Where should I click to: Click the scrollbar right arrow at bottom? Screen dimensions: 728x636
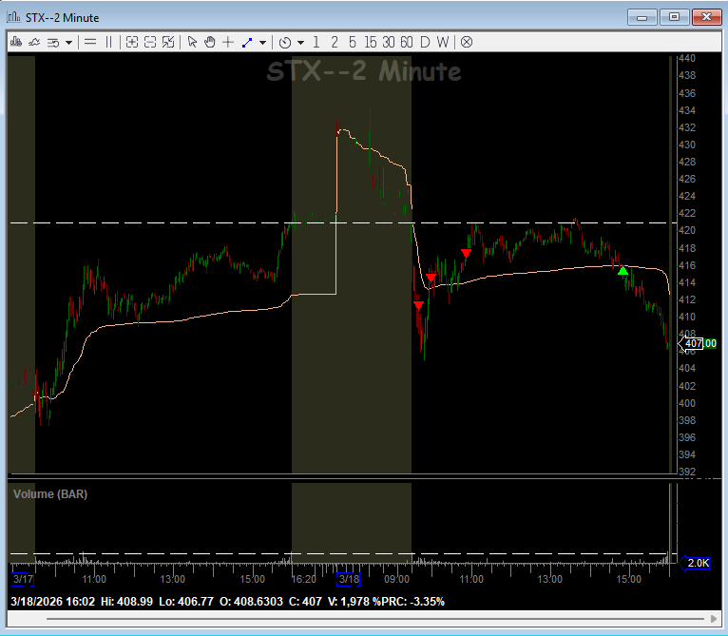point(714,619)
